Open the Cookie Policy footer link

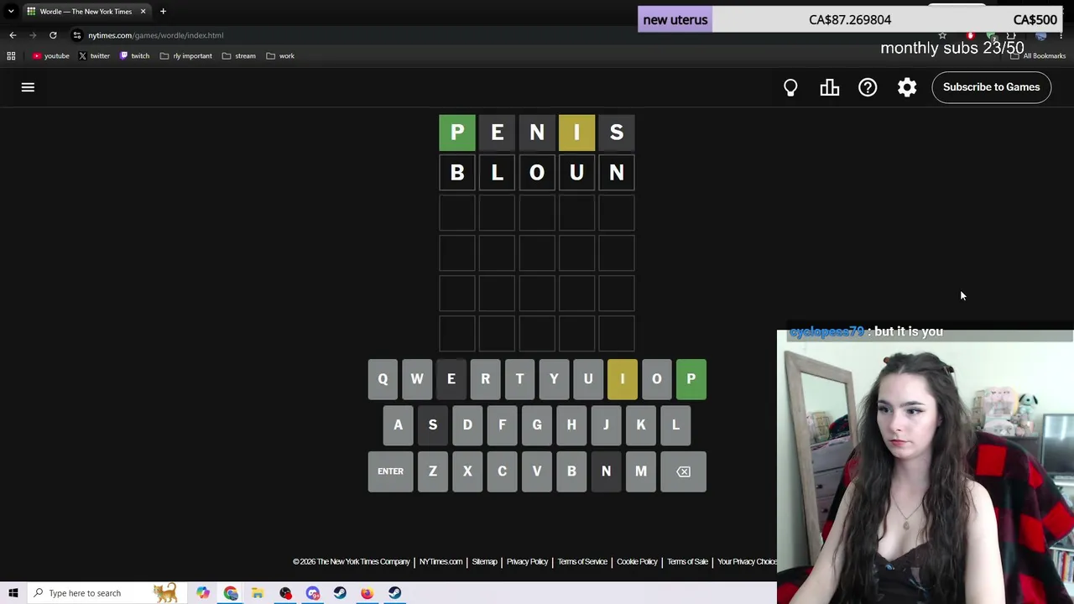(x=637, y=562)
